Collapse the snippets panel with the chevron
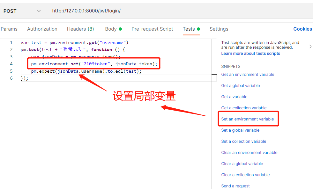Viewport: 313px width, 189px height. (310, 47)
